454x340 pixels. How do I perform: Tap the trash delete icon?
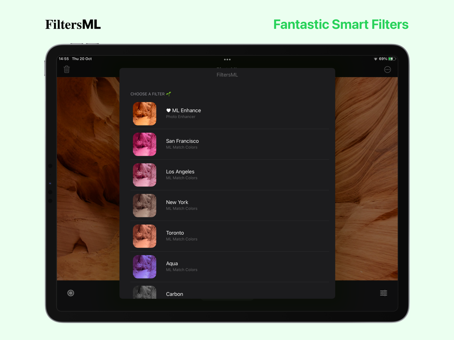click(67, 69)
